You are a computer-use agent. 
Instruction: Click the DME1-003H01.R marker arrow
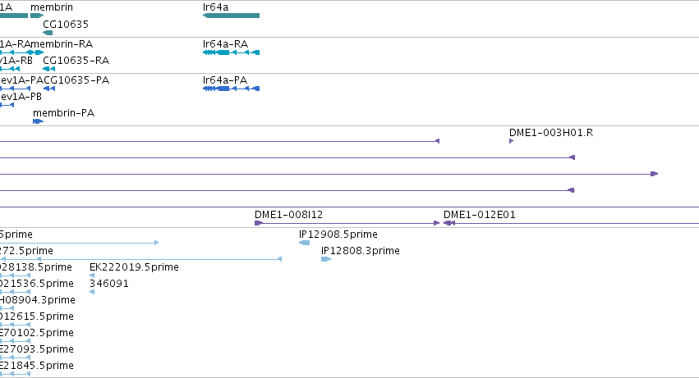click(x=512, y=141)
